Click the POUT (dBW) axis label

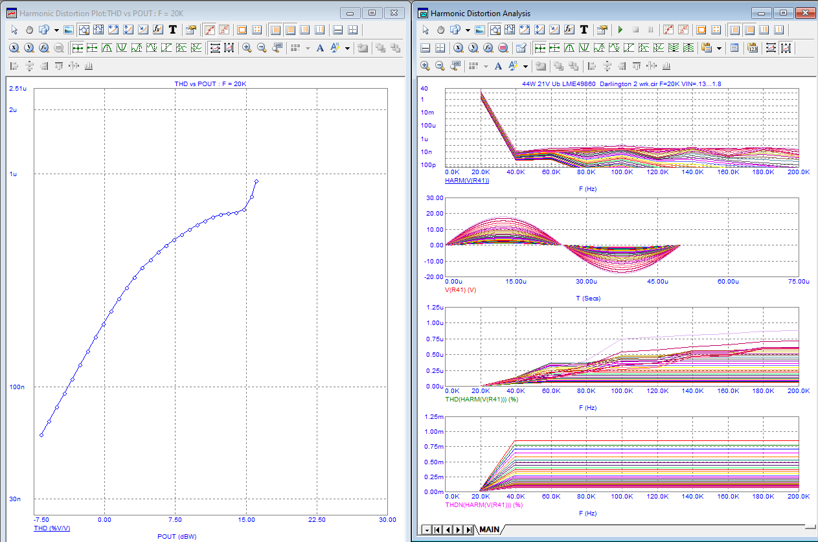(x=177, y=536)
